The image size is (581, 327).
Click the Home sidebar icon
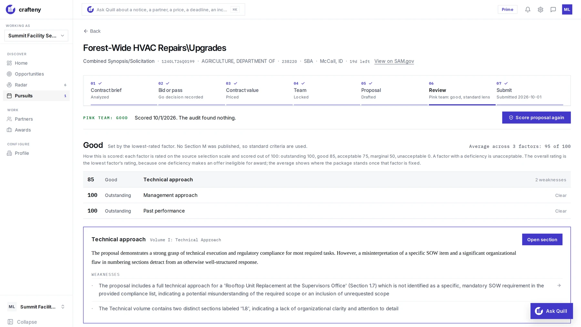tap(9, 63)
